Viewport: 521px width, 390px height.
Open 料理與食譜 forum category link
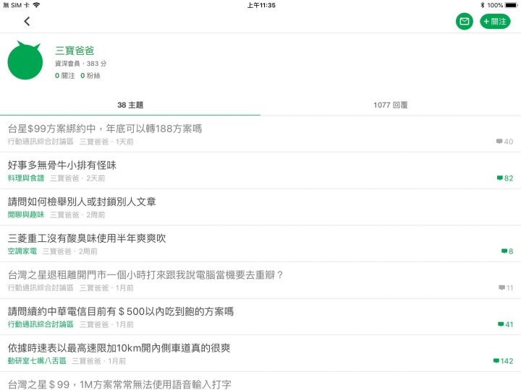coord(26,178)
